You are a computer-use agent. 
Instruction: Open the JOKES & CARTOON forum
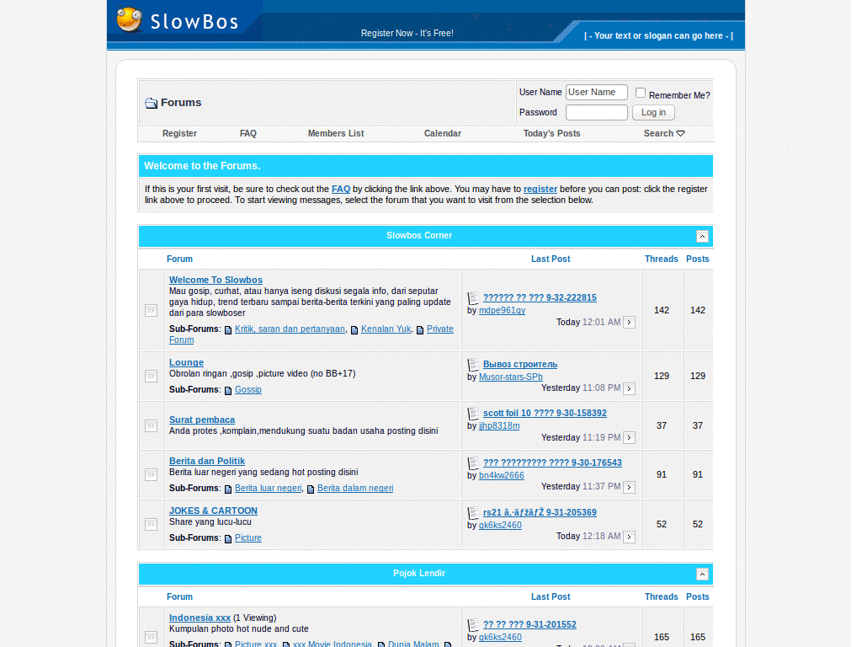(213, 511)
